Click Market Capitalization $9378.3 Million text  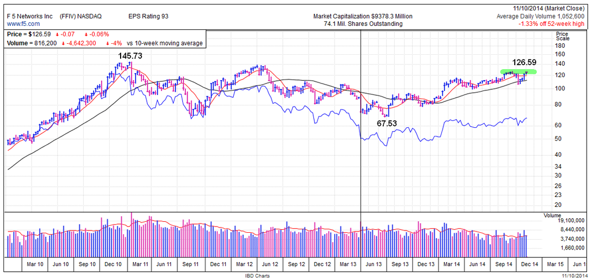pyautogui.click(x=363, y=17)
